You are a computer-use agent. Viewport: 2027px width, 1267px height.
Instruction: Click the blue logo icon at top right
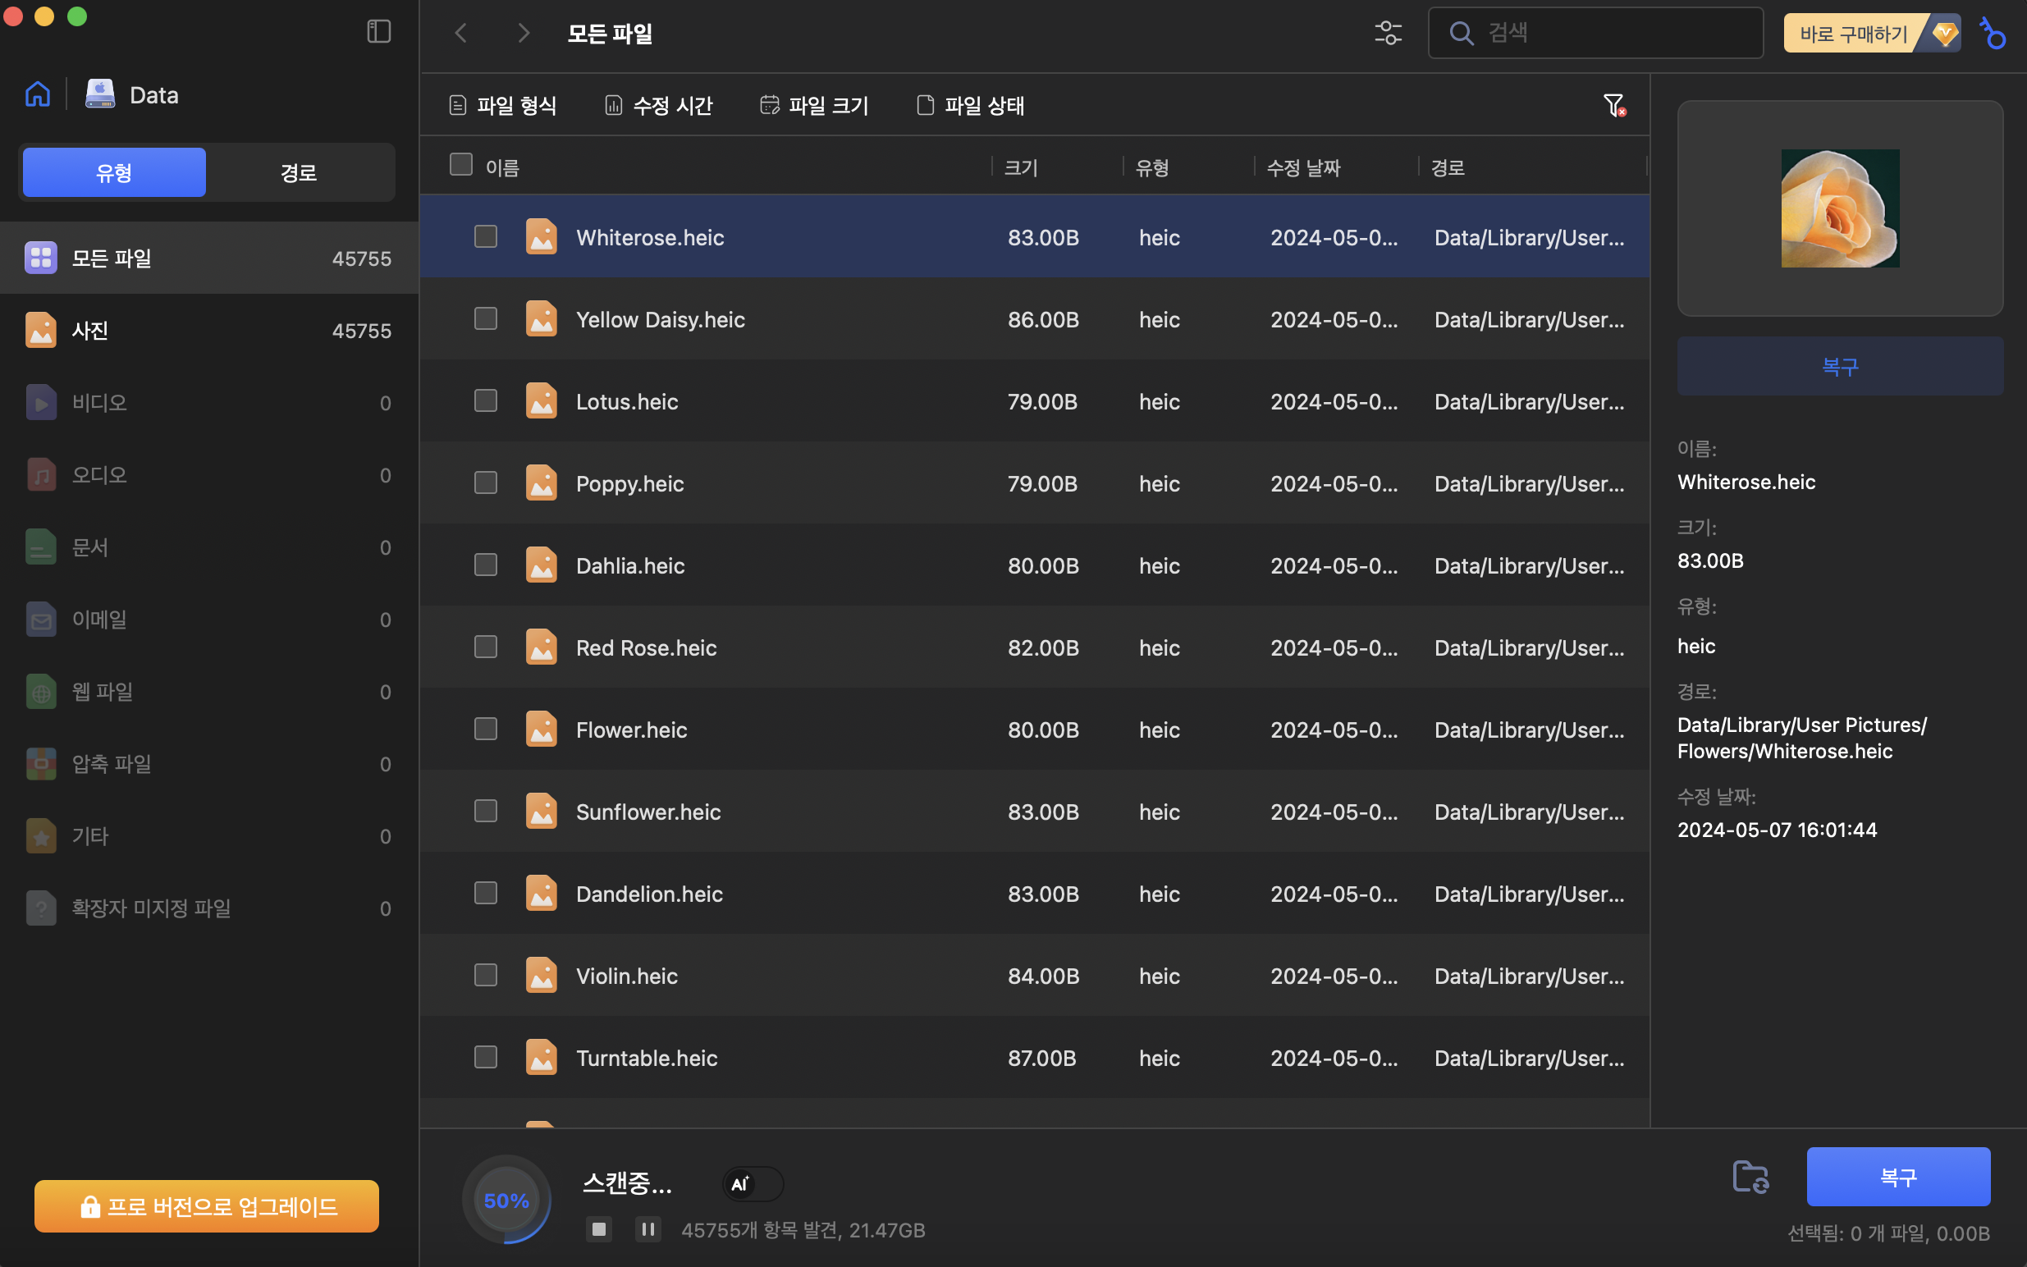click(x=1993, y=34)
